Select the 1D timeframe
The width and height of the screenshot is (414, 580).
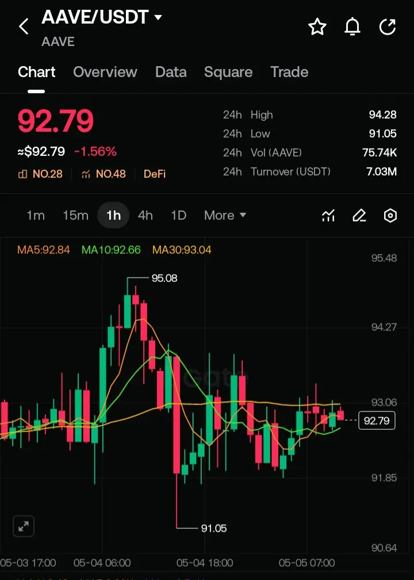tap(178, 215)
